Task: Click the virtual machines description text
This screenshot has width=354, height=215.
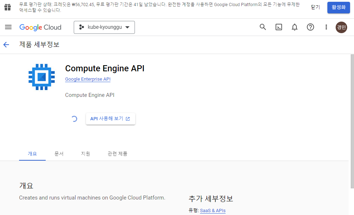Action: click(x=92, y=198)
